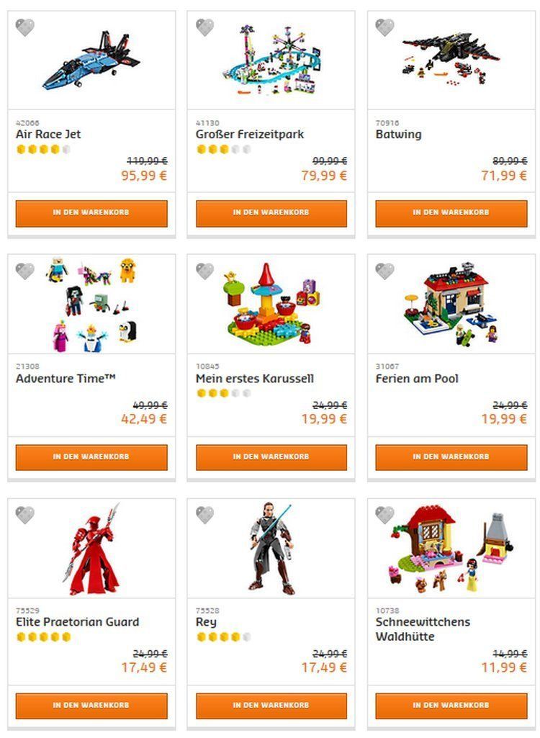The height and width of the screenshot is (738, 540).
Task: Click heart icon on Elite Praetorian Guard
Action: tap(25, 515)
